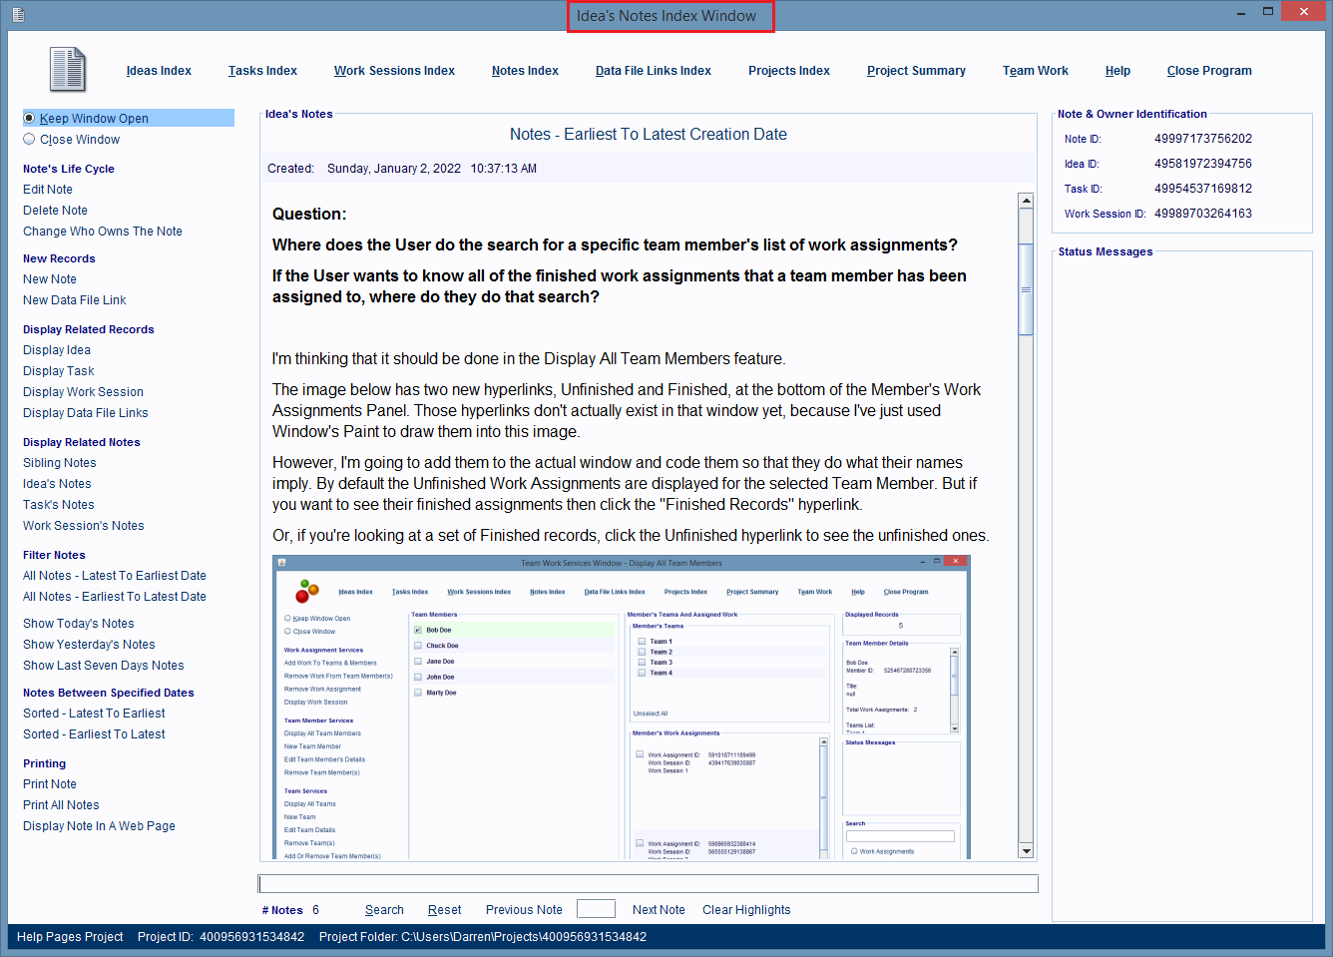Click the long search text field
This screenshot has height=957, width=1333.
click(x=649, y=884)
